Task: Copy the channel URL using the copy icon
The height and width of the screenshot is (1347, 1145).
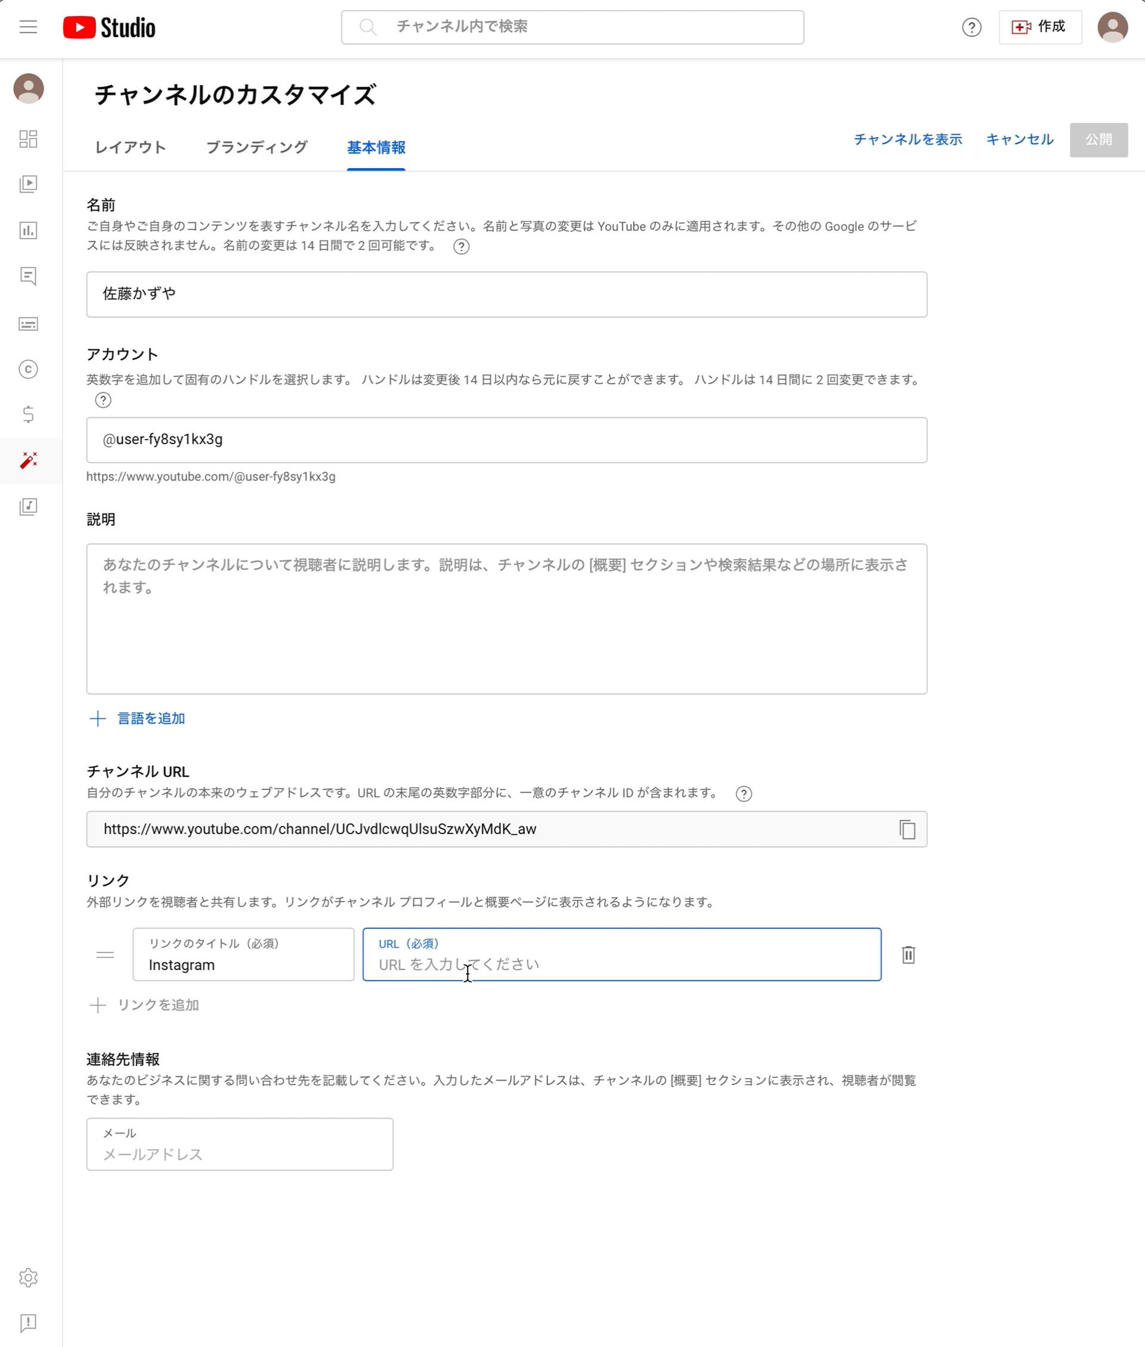Action: click(x=908, y=829)
